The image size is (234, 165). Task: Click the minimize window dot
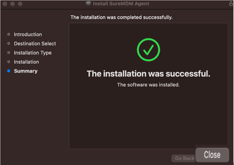coord(12,4)
